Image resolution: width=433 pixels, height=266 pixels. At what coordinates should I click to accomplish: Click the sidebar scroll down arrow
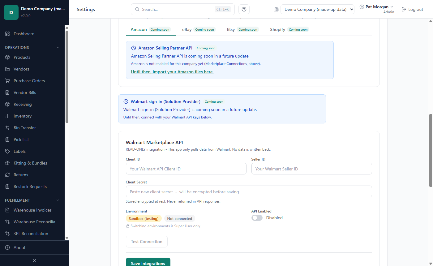click(67, 238)
